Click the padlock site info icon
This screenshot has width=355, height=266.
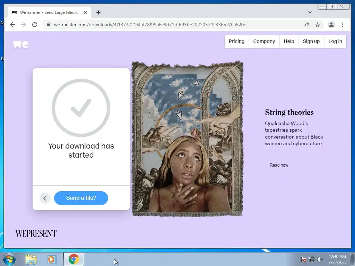tap(49, 25)
